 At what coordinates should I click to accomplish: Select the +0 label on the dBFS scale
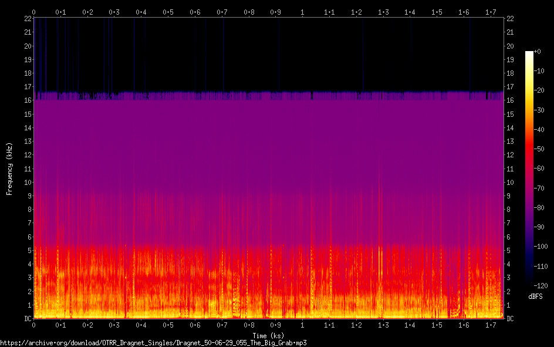point(538,52)
